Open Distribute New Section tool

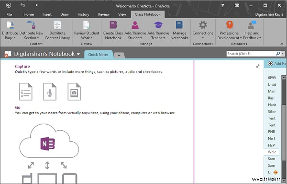(x=31, y=30)
